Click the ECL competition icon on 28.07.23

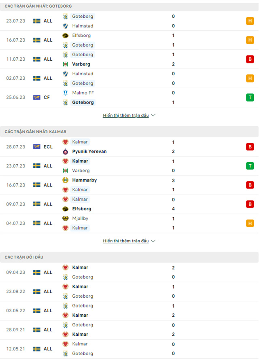[37, 147]
